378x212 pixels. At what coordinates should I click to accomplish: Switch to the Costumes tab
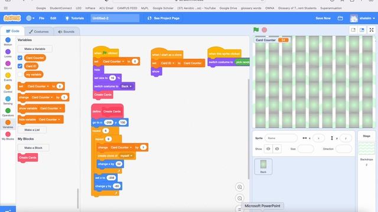(x=39, y=31)
